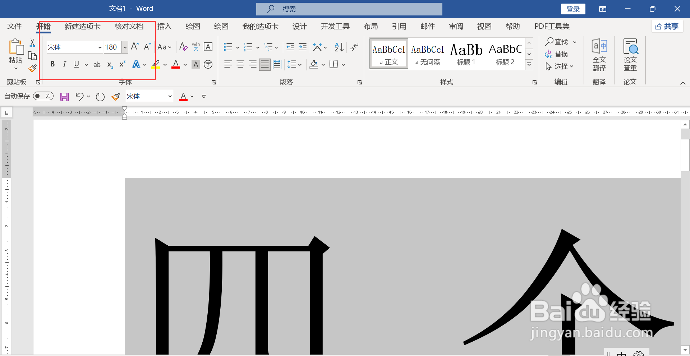The height and width of the screenshot is (356, 690).
Task: Expand the styles gallery more button
Action: click(x=529, y=65)
